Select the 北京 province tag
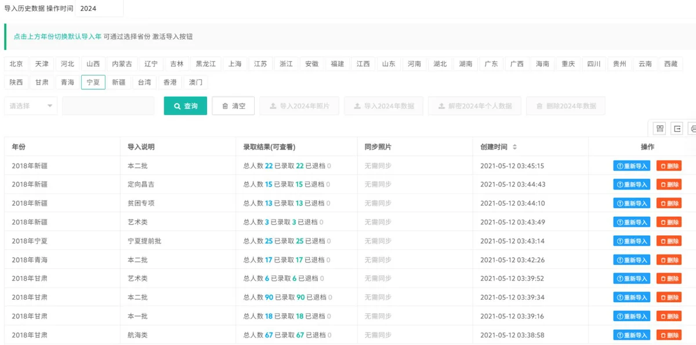This screenshot has height=345, width=696. tap(16, 64)
